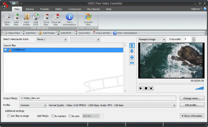Click the Add DVD ribbon icon
The image size is (208, 127).
point(36,20)
